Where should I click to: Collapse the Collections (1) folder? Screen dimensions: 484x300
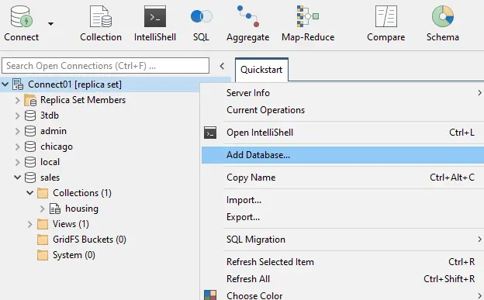[x=30, y=193]
